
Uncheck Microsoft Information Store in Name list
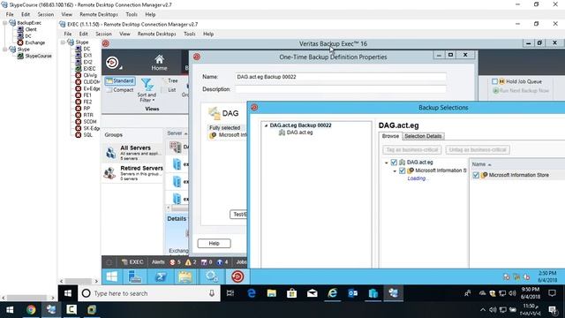pyautogui.click(x=476, y=175)
